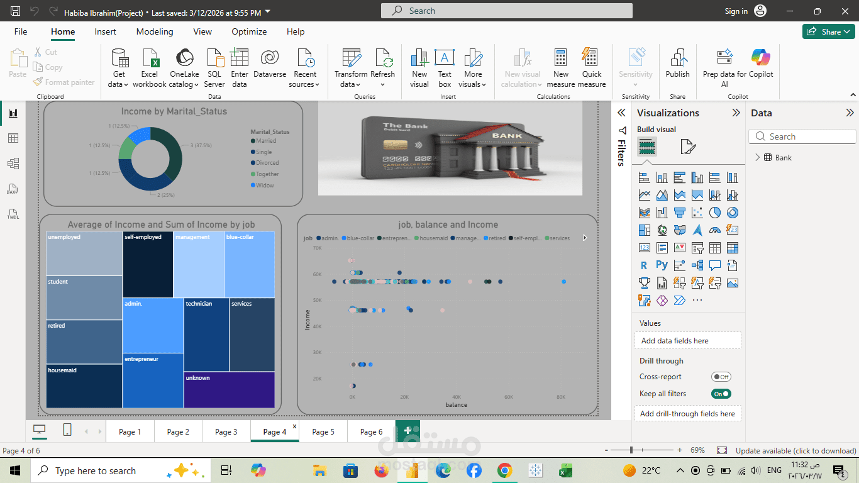The height and width of the screenshot is (483, 859).
Task: Select the Donut chart visual
Action: pos(732,213)
